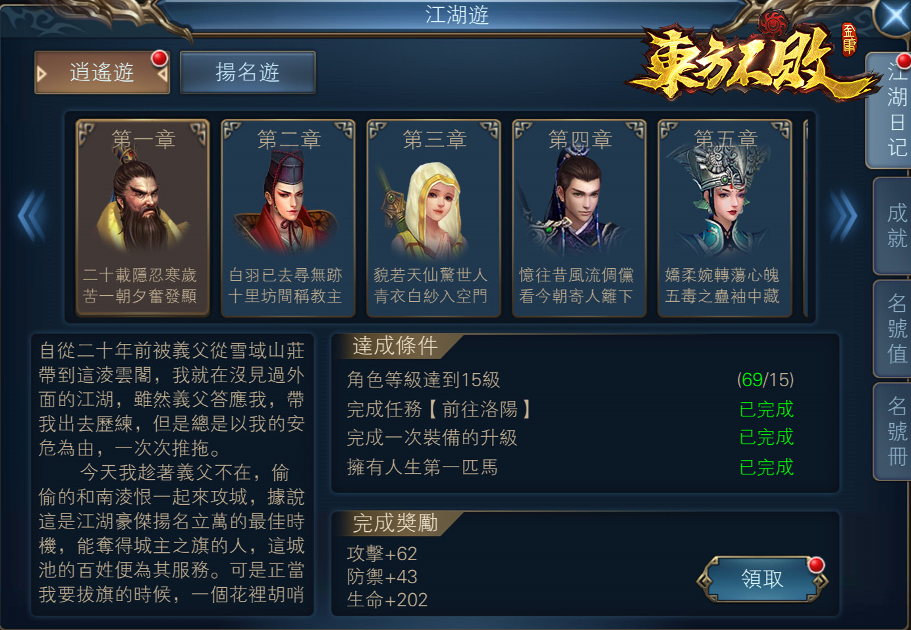
Task: Switch to the 逍遙遊 tab
Action: click(102, 72)
